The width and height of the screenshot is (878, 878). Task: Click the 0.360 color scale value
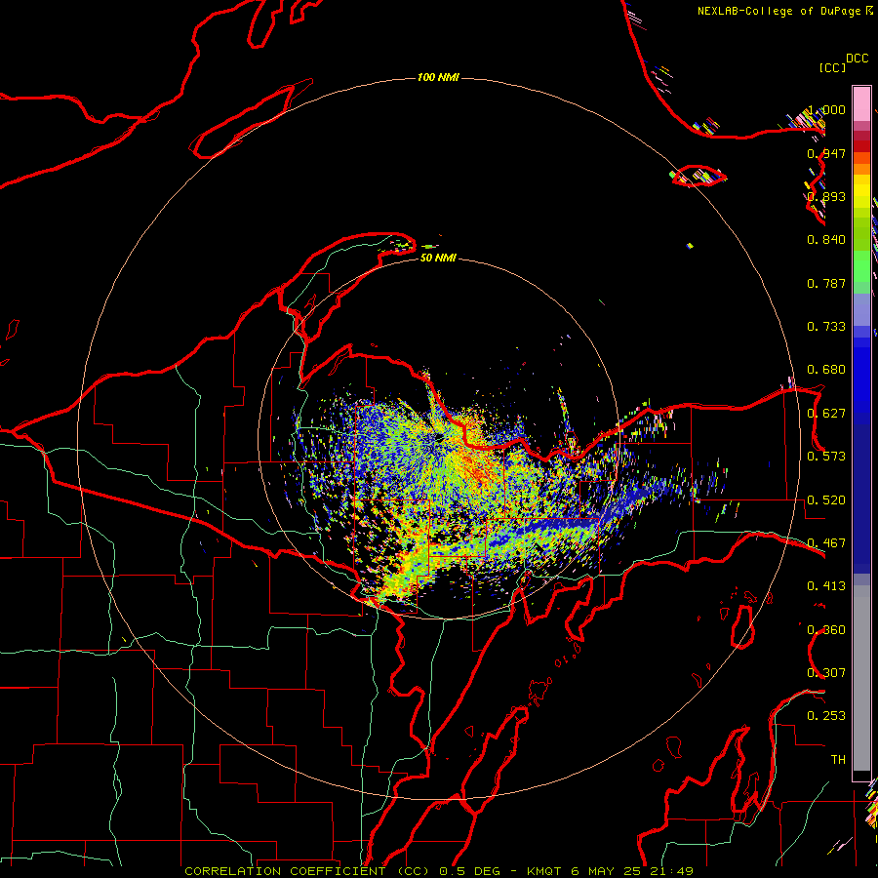point(826,630)
